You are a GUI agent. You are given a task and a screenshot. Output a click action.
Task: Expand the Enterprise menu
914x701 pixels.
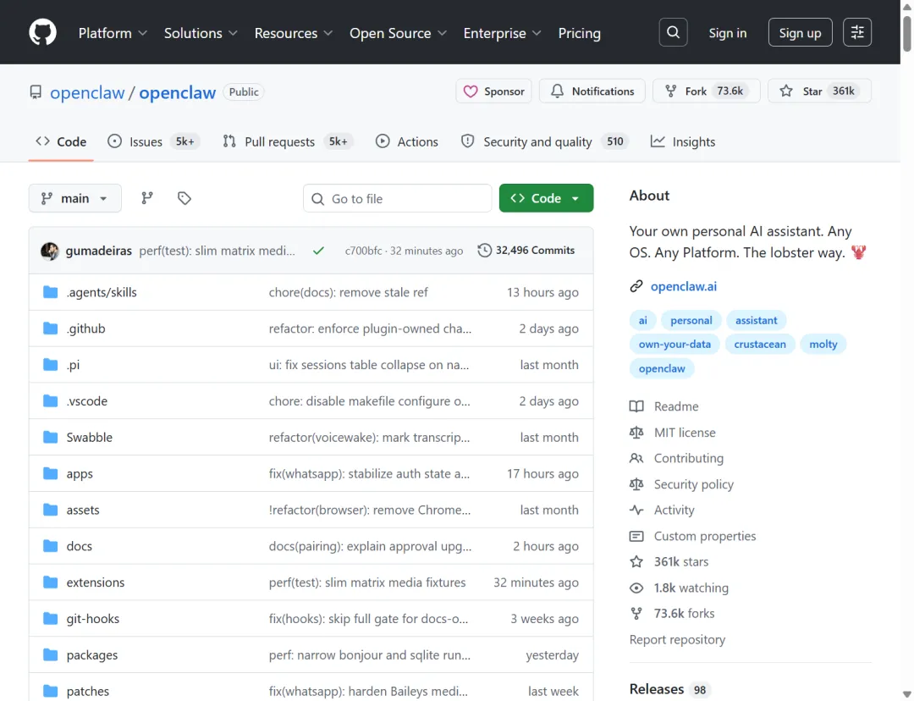tap(502, 33)
